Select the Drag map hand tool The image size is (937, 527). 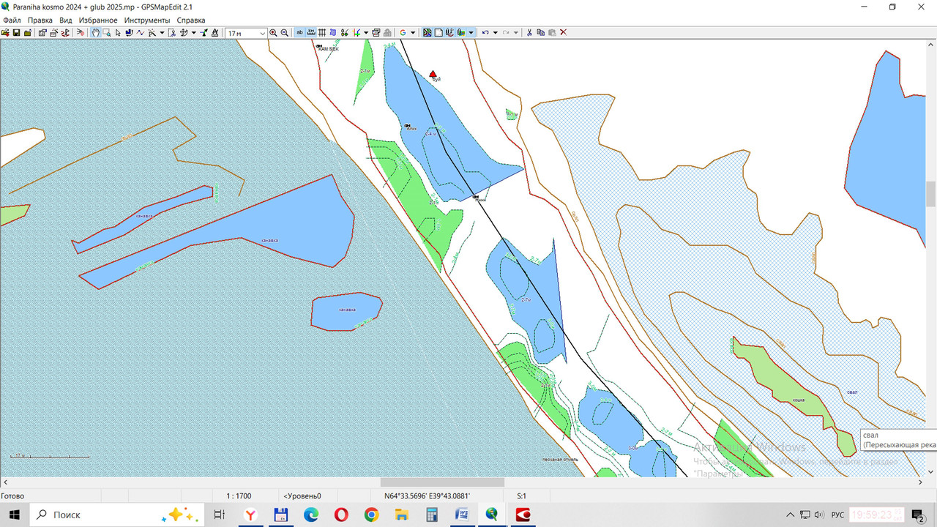click(96, 33)
